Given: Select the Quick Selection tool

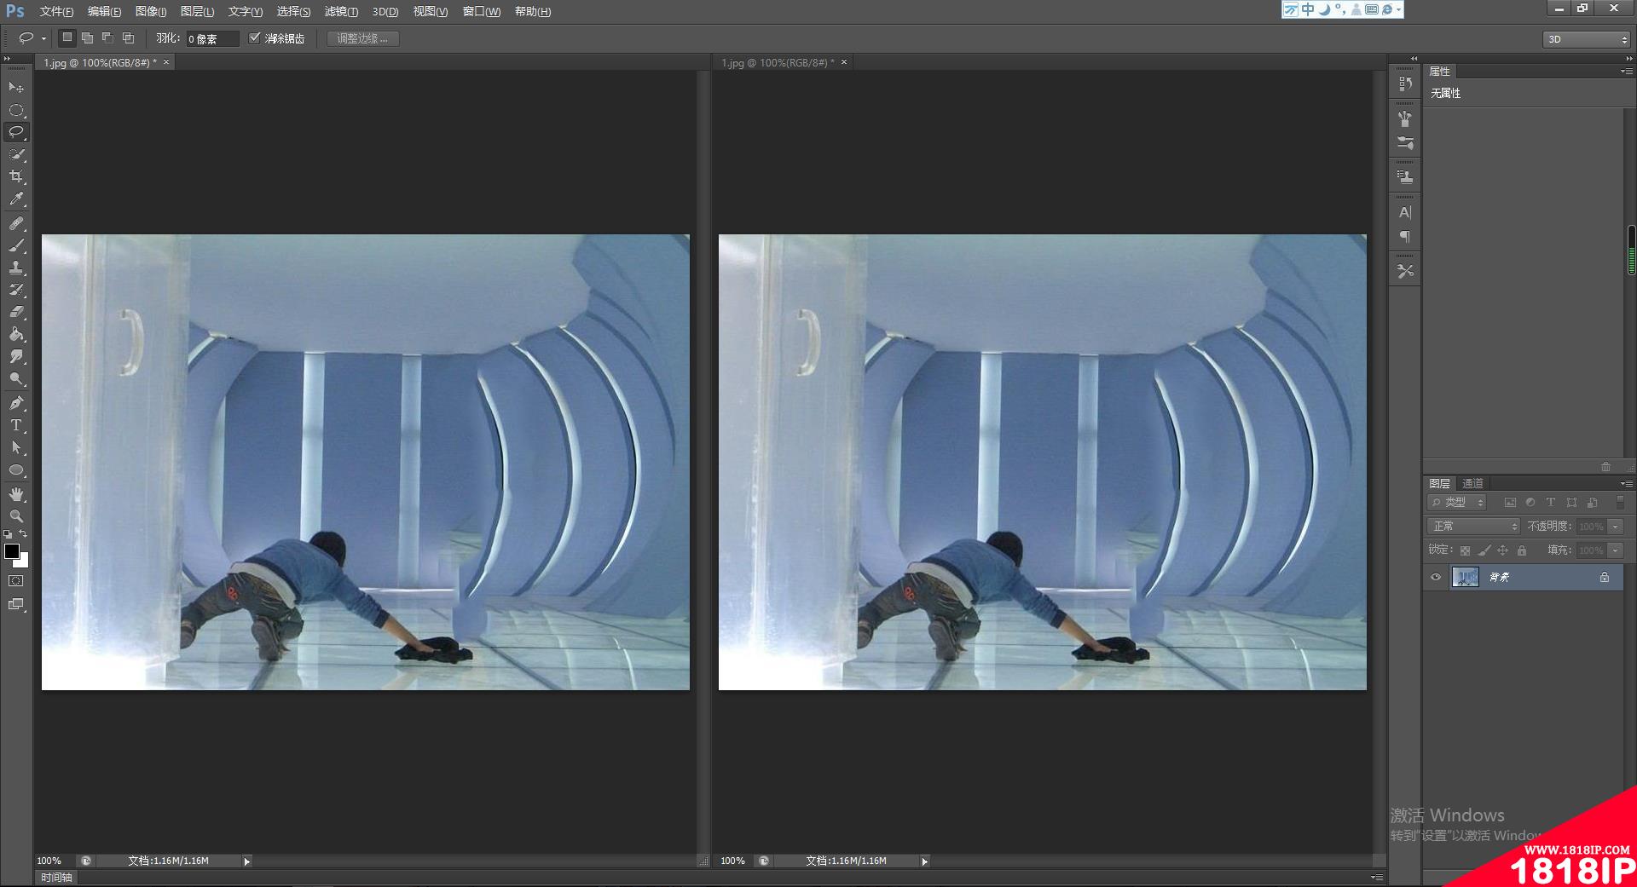Looking at the screenshot, I should [16, 154].
